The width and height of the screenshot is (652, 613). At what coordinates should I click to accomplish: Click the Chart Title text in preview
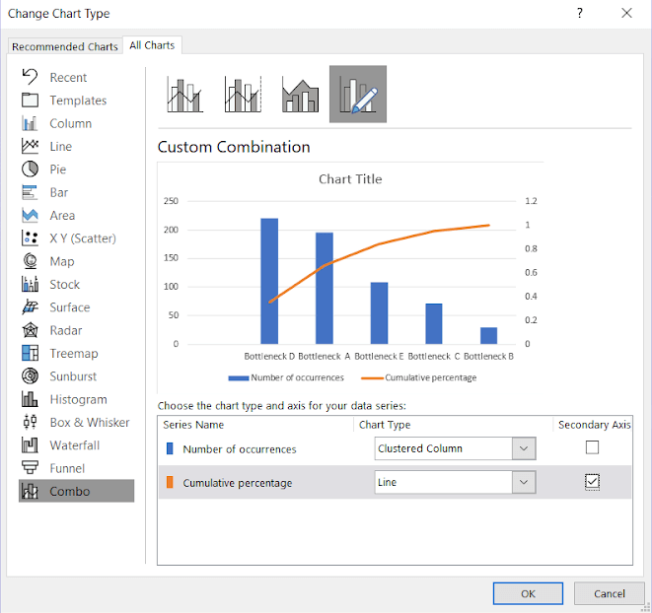(350, 179)
